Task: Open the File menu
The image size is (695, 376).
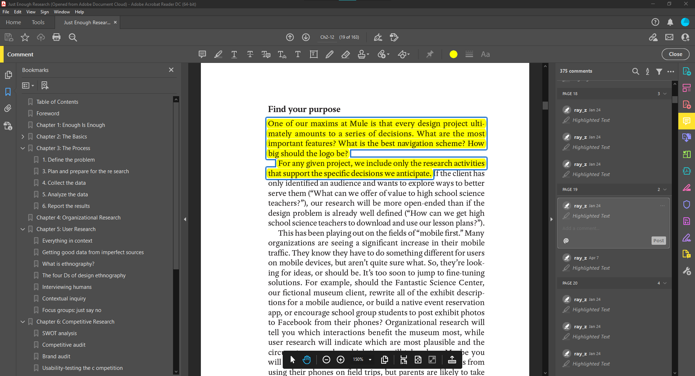Action: click(6, 12)
